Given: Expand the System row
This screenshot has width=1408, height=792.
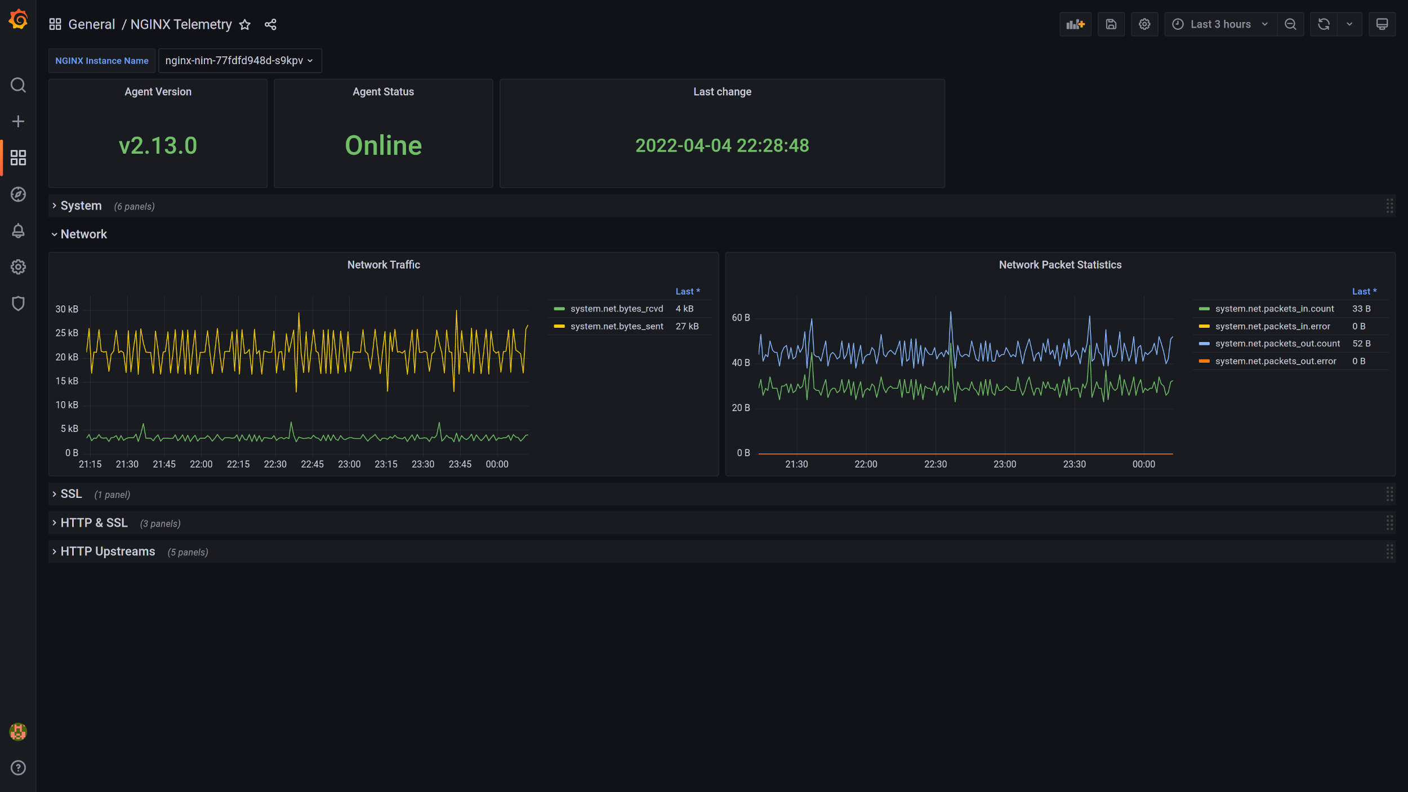Looking at the screenshot, I should (x=81, y=206).
